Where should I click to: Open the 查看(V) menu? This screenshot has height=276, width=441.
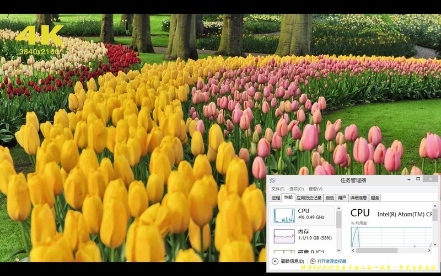(315, 189)
